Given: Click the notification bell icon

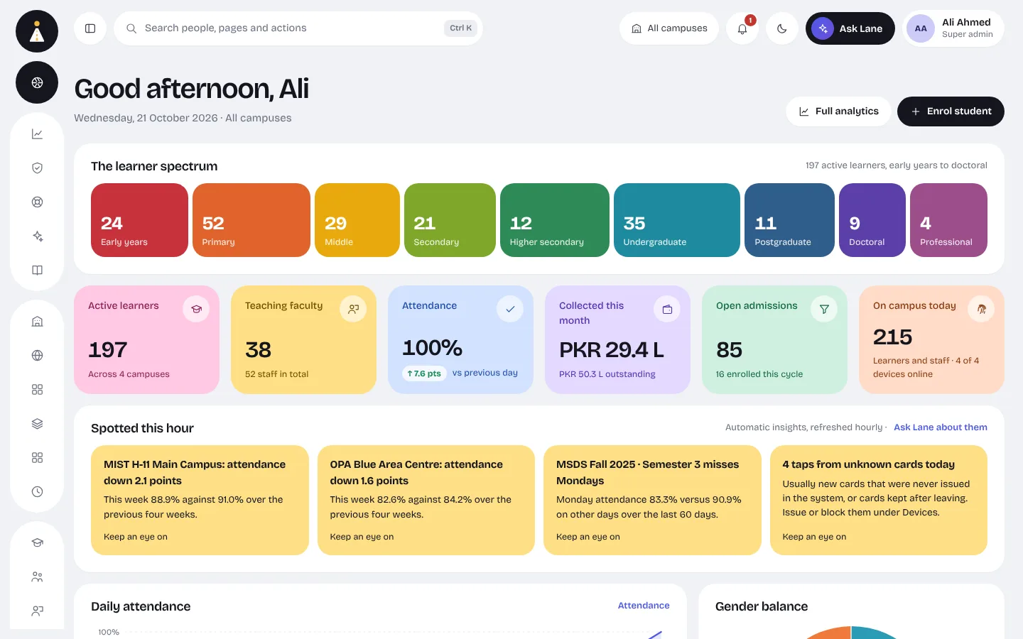Looking at the screenshot, I should pyautogui.click(x=742, y=28).
